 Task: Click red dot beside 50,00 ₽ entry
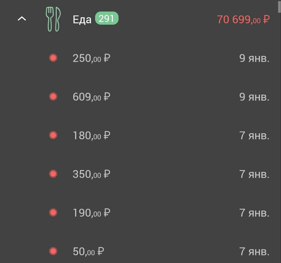(x=53, y=251)
